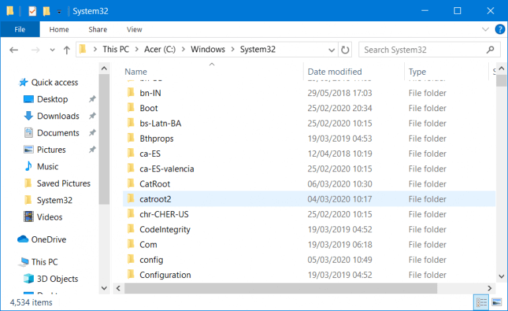
Task: Click the Properties quick access toolbar icon
Action: (x=32, y=11)
